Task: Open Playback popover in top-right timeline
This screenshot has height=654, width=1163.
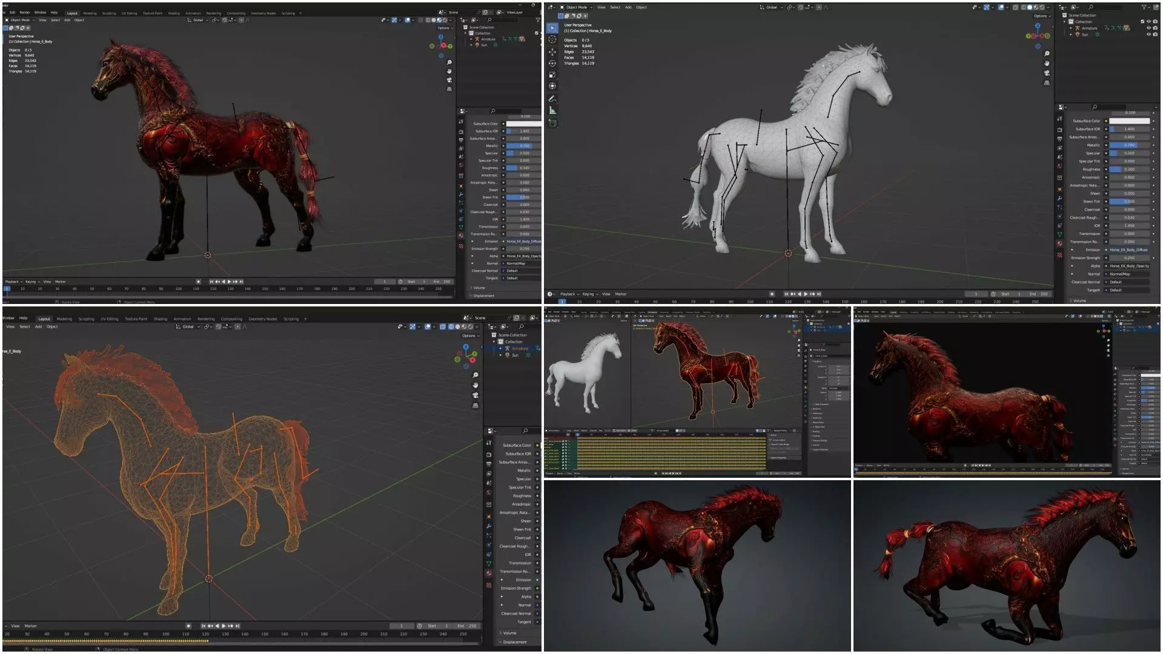Action: click(569, 294)
